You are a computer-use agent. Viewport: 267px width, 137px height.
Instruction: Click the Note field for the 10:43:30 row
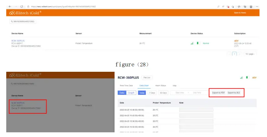[x=196, y=115]
